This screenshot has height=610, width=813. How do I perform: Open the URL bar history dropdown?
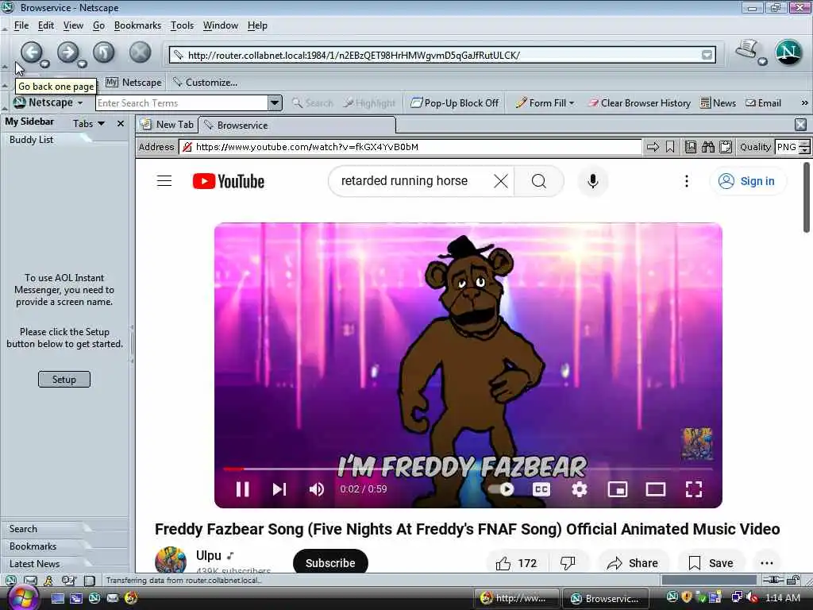point(707,55)
